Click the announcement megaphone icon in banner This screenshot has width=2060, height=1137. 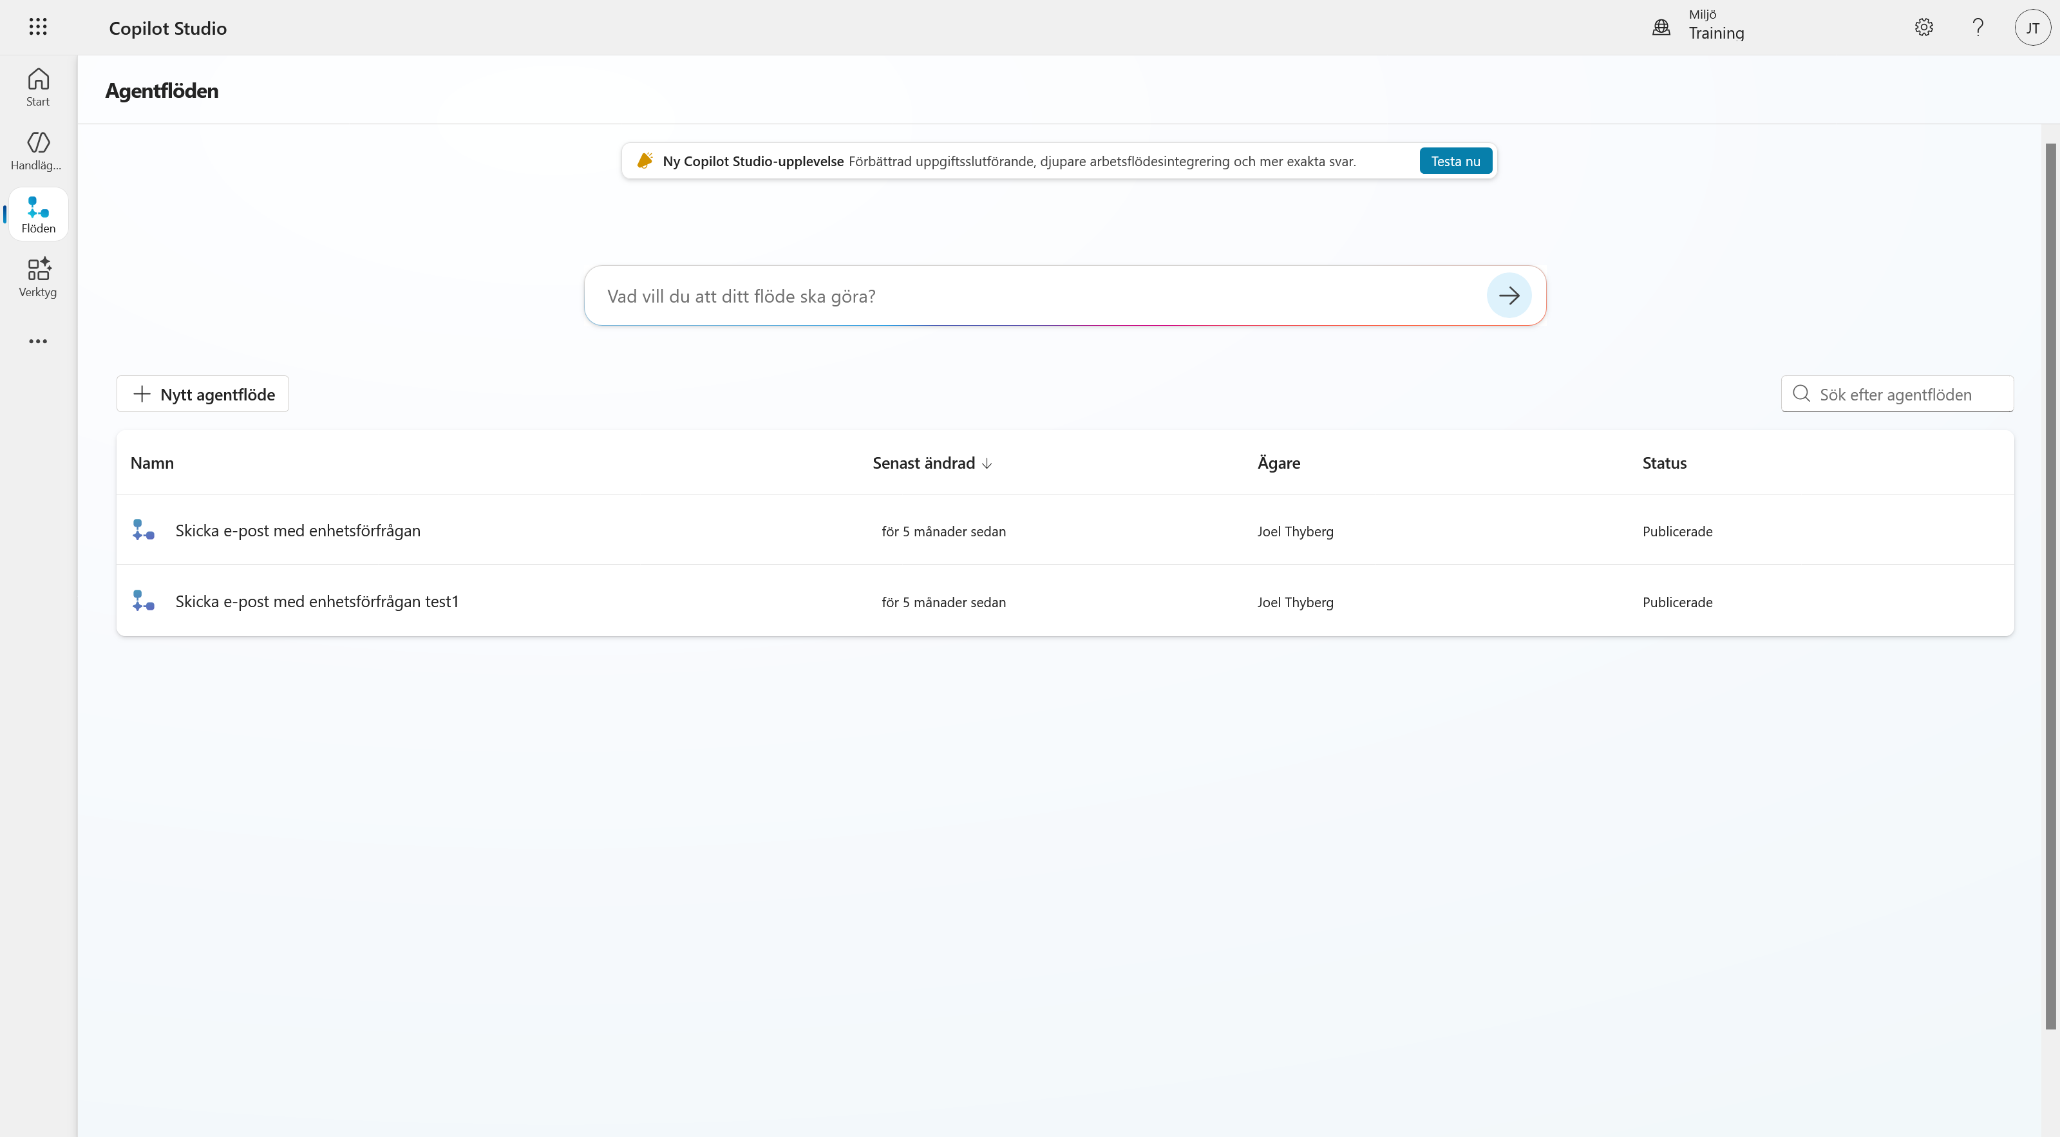(x=645, y=161)
